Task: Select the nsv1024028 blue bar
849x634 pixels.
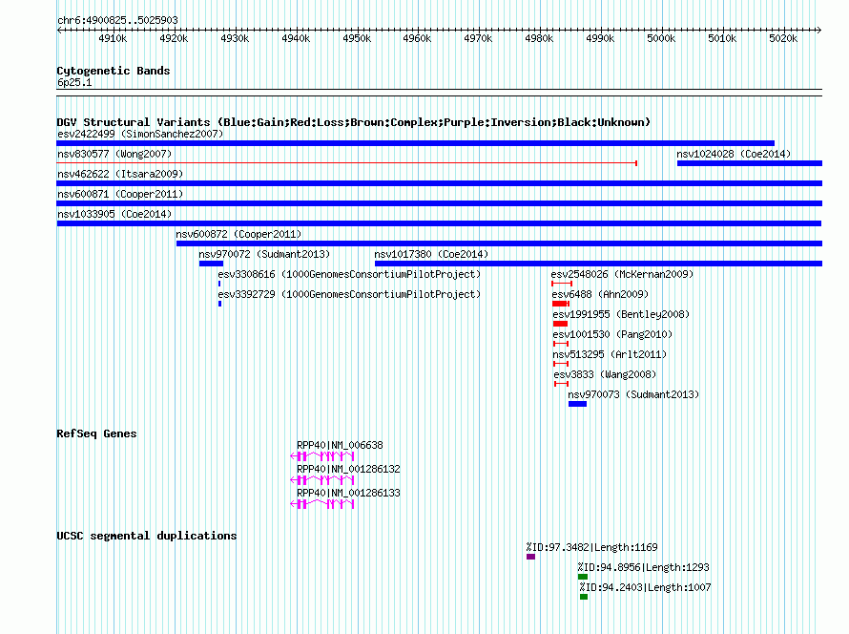Action: [x=750, y=163]
